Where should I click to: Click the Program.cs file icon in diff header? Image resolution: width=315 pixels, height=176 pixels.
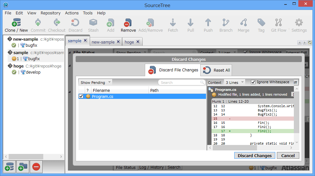[x=211, y=90]
